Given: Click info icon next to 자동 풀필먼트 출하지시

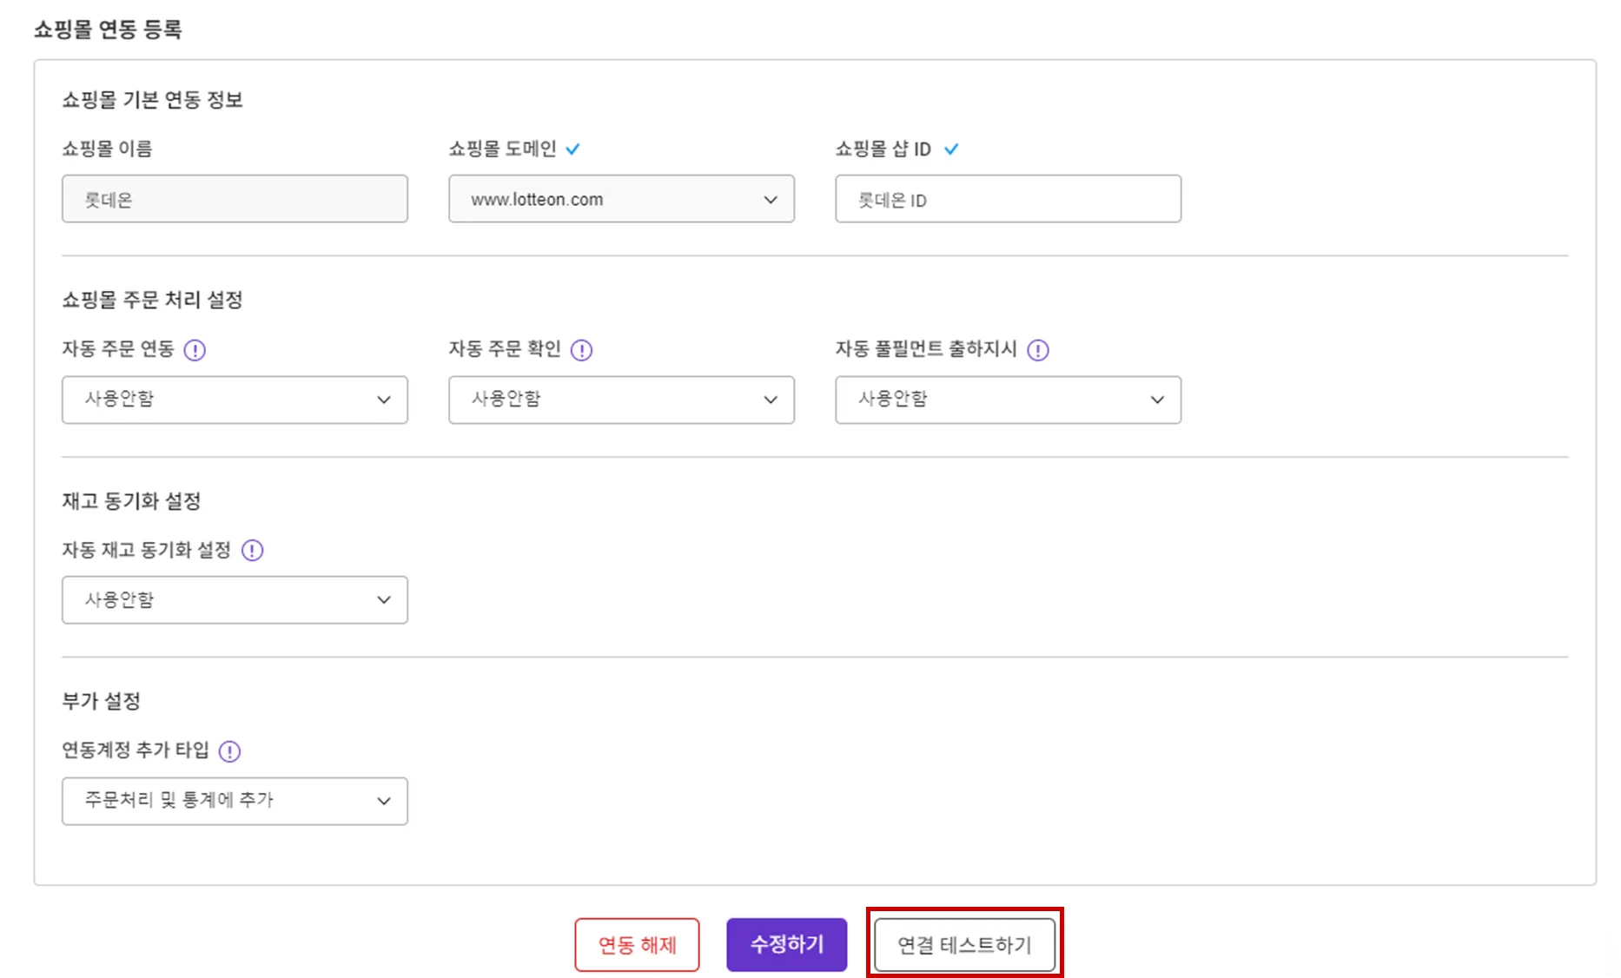Looking at the screenshot, I should (x=1038, y=350).
